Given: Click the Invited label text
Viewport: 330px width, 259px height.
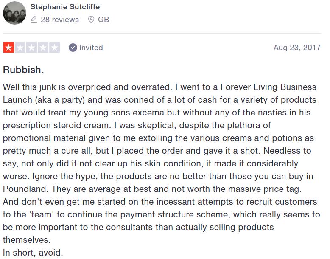Looking at the screenshot, I should pyautogui.click(x=91, y=48).
